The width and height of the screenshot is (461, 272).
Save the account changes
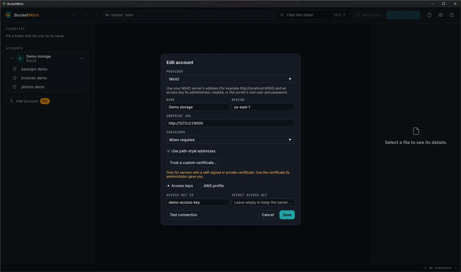pos(287,215)
